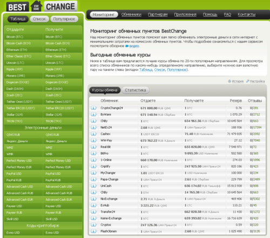The image size is (270, 238).
Task: Open the info icon for NetEx24
Action: (93, 128)
